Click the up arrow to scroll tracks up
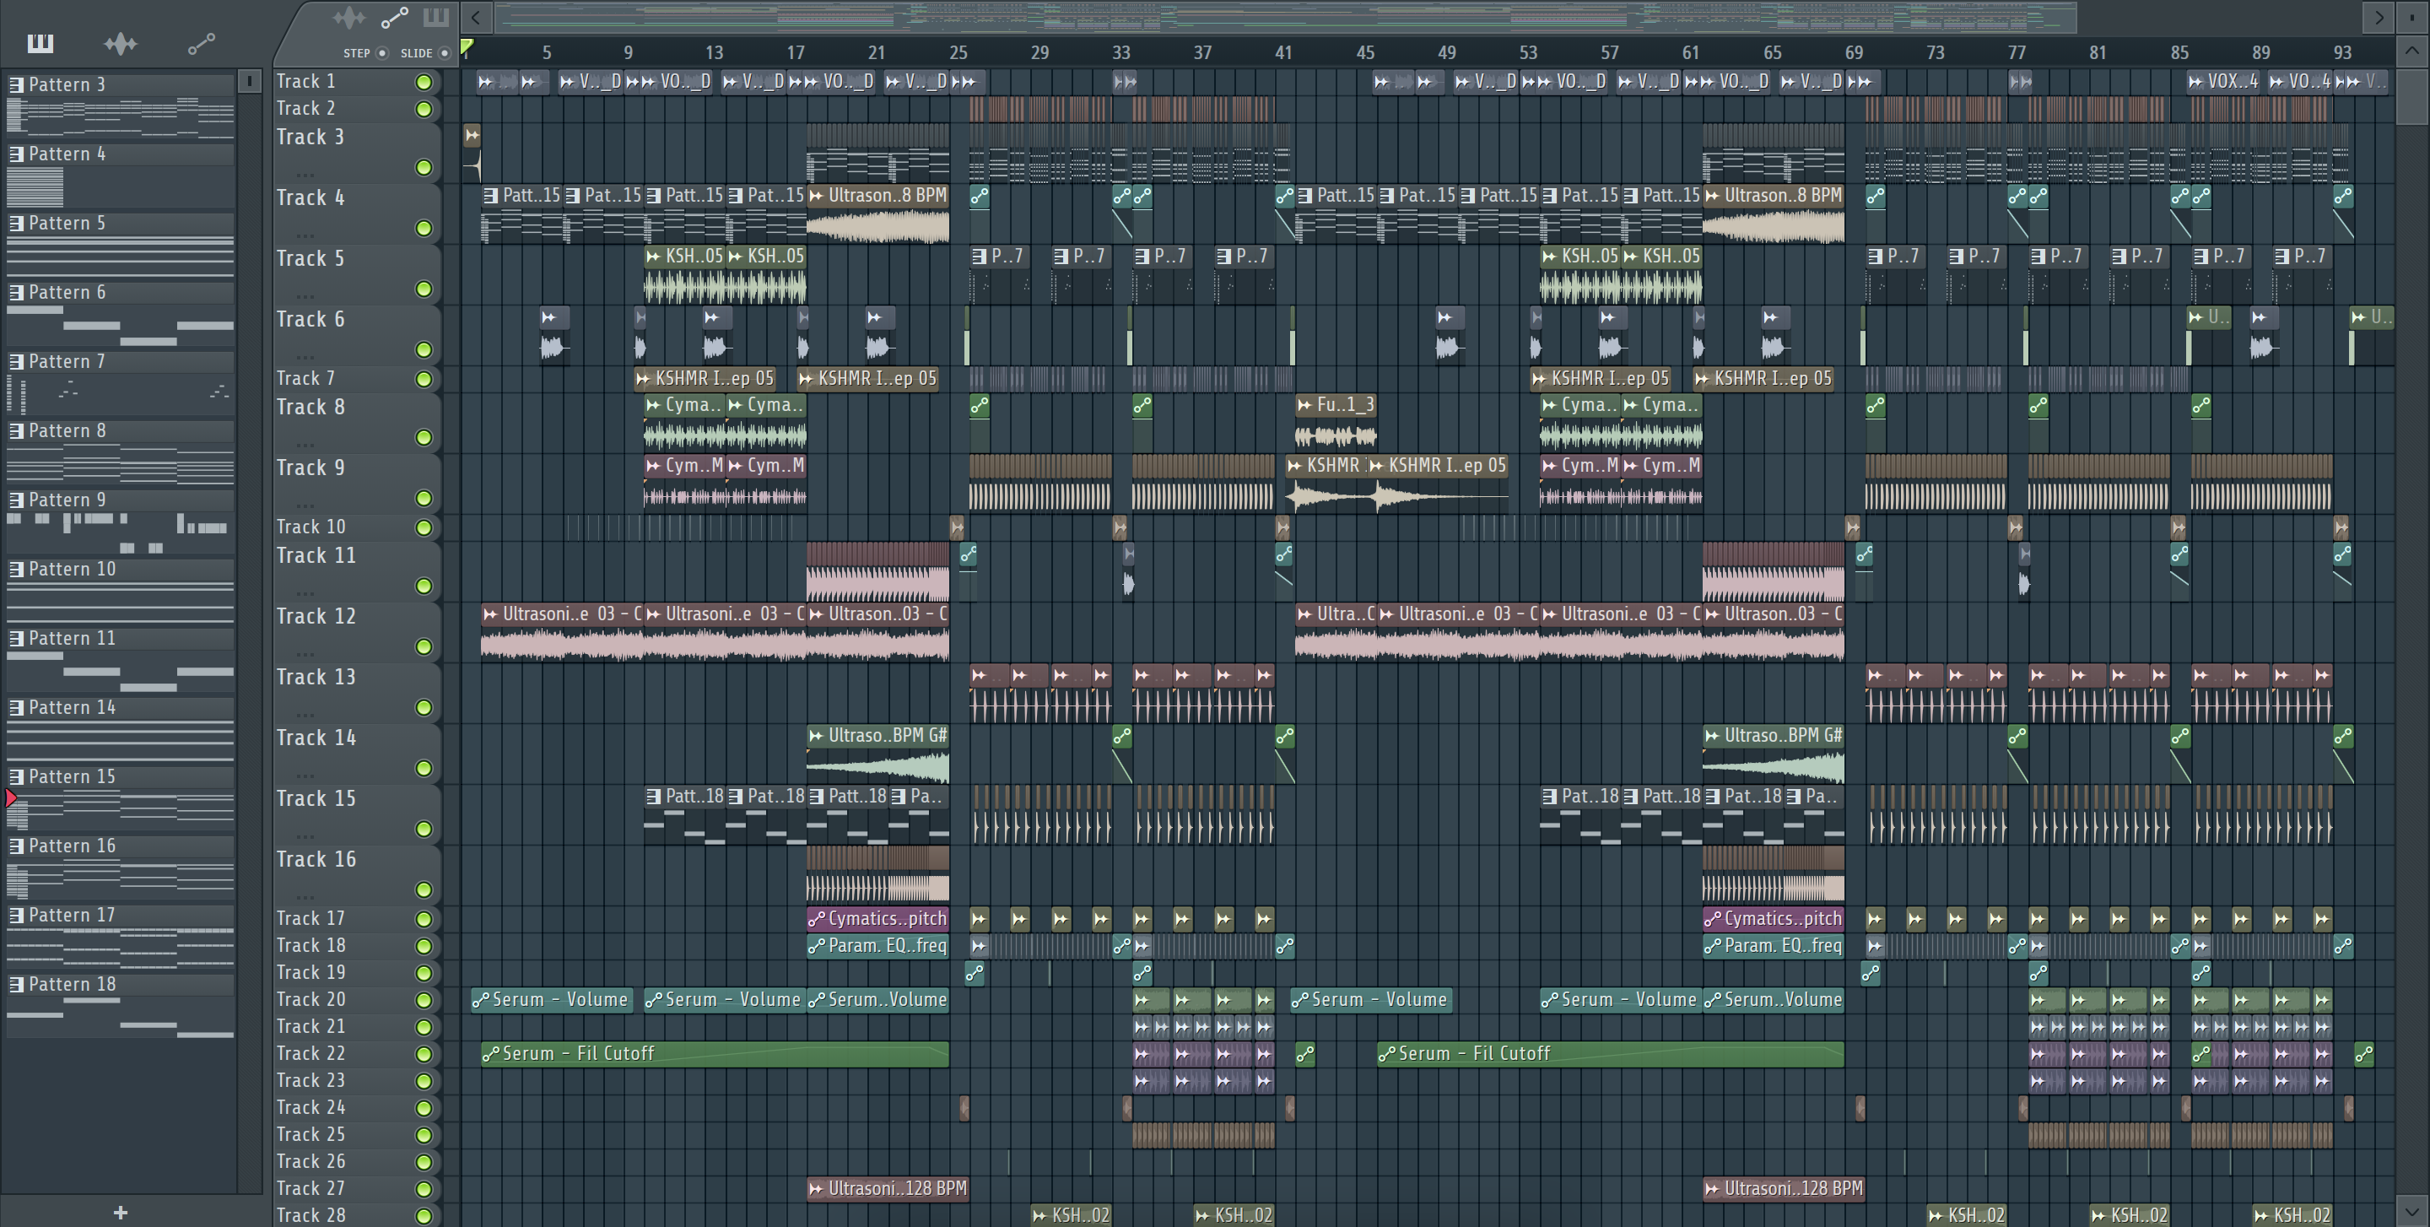 click(2412, 51)
